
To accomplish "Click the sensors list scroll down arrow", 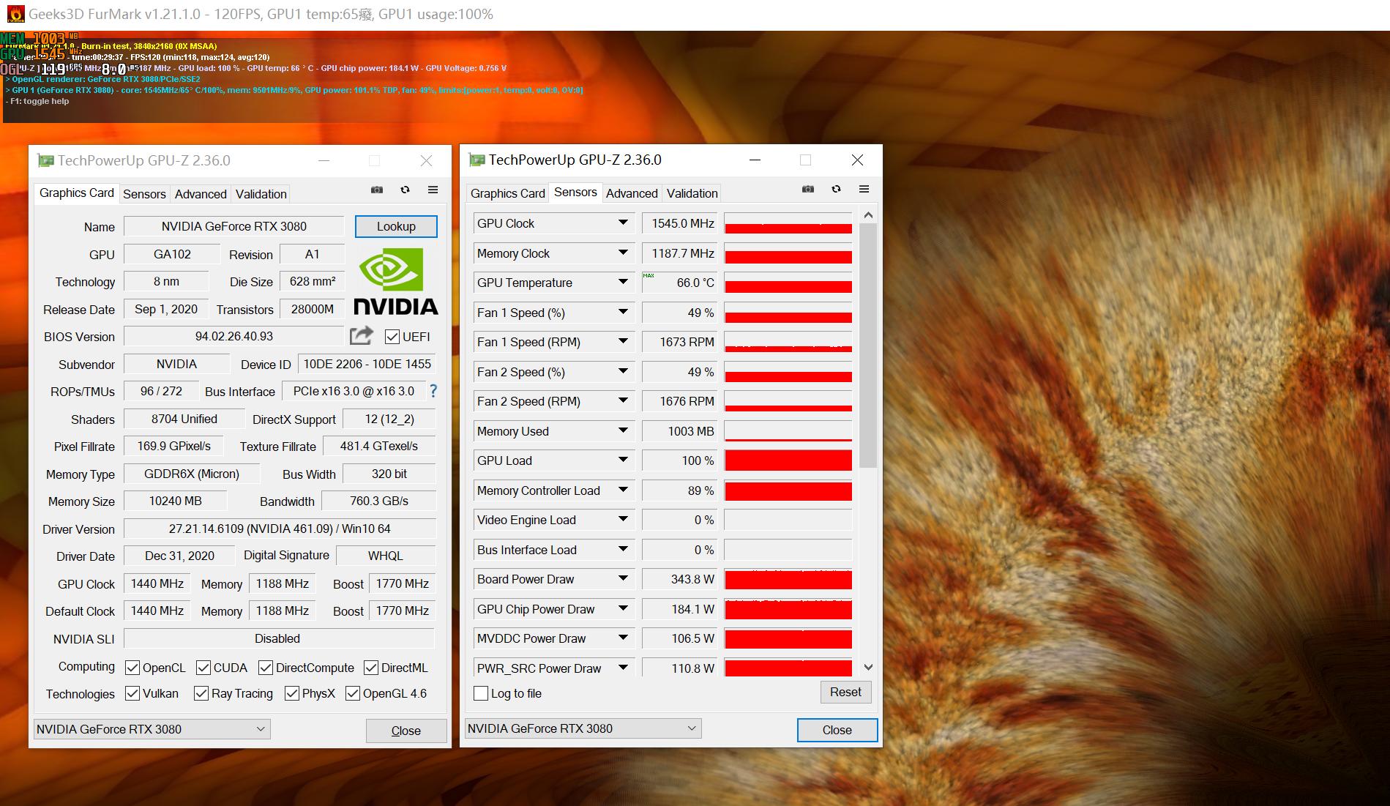I will point(868,667).
